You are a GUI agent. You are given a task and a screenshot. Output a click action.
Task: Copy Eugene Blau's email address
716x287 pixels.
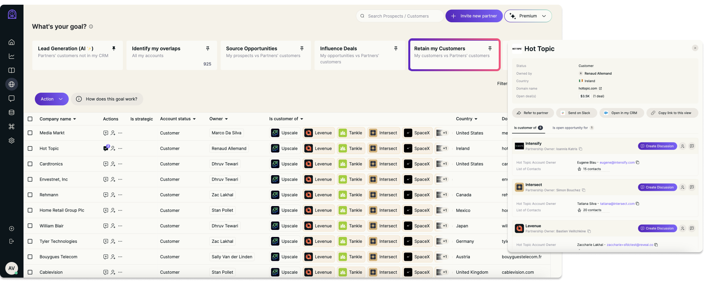pos(638,163)
